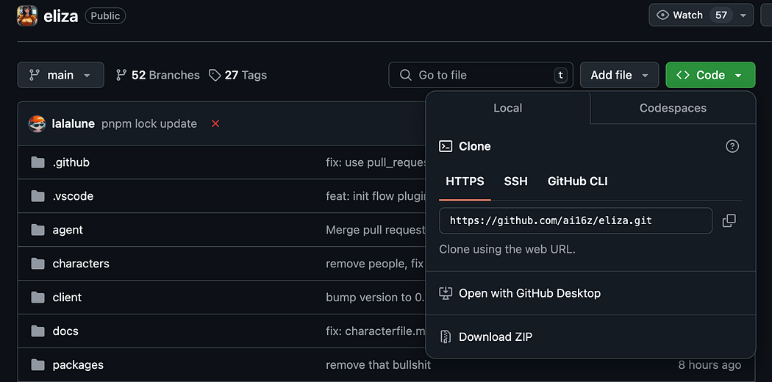This screenshot has height=382, width=772.
Task: Click the folder icon beside characters
Action: click(x=37, y=264)
